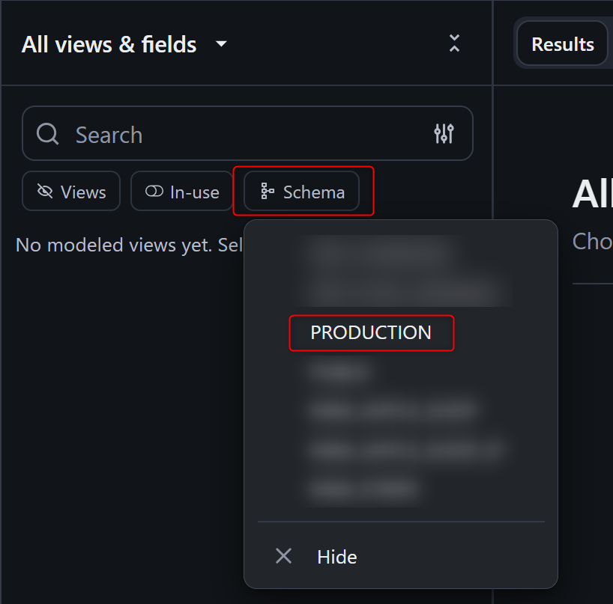Choose Hide in the schema menu
This screenshot has height=604, width=613.
coord(336,557)
